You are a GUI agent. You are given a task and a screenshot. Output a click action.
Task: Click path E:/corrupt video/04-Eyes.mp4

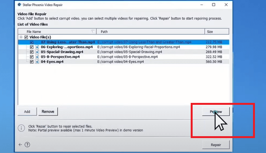pos(120,62)
